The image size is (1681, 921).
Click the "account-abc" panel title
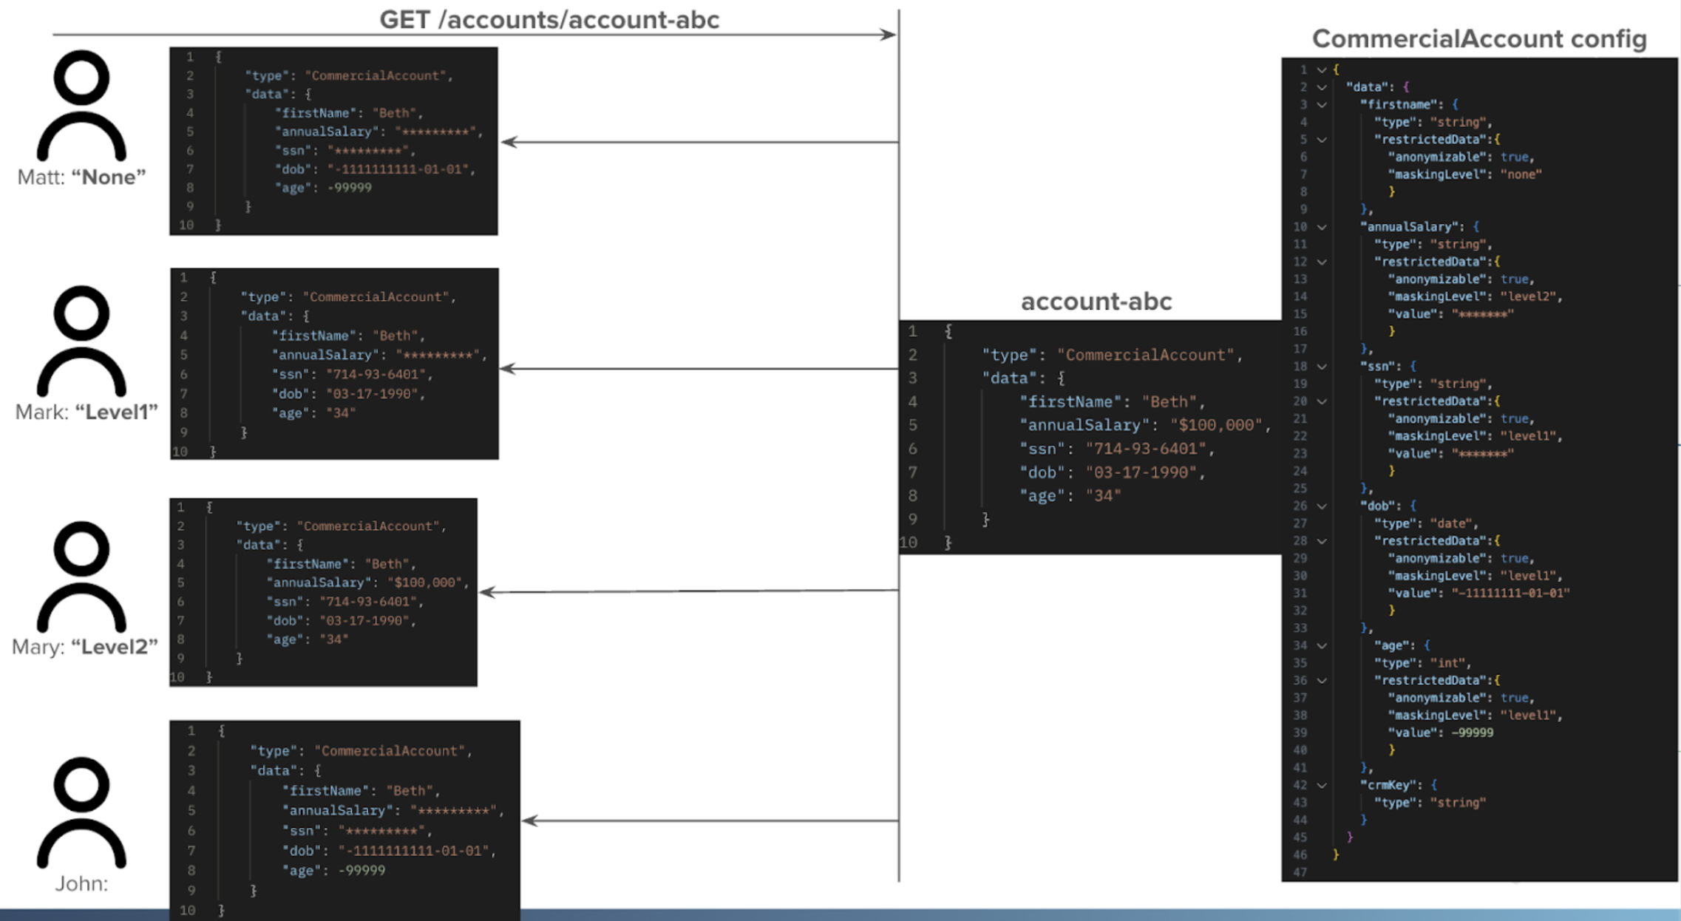click(x=1096, y=301)
